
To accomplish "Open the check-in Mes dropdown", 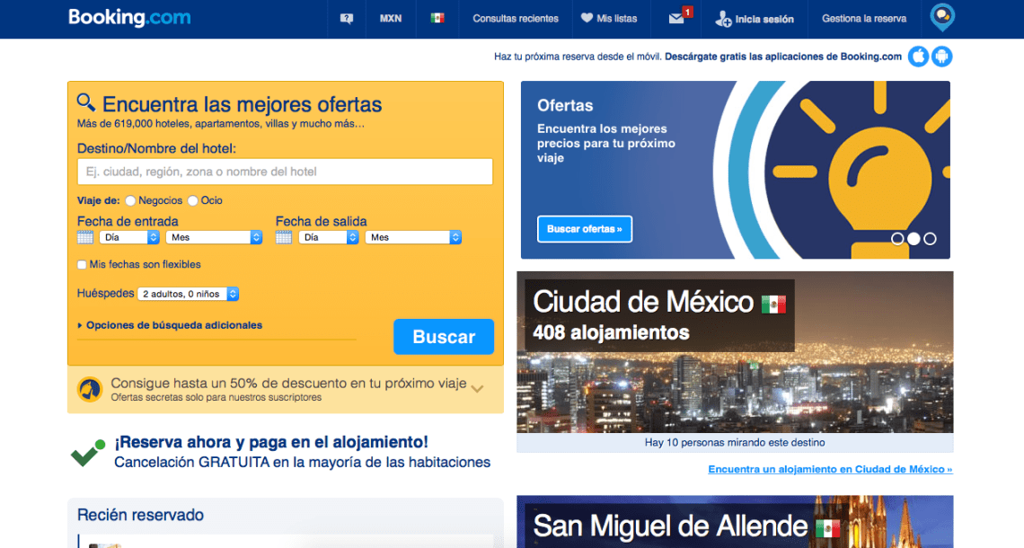I will (x=213, y=236).
